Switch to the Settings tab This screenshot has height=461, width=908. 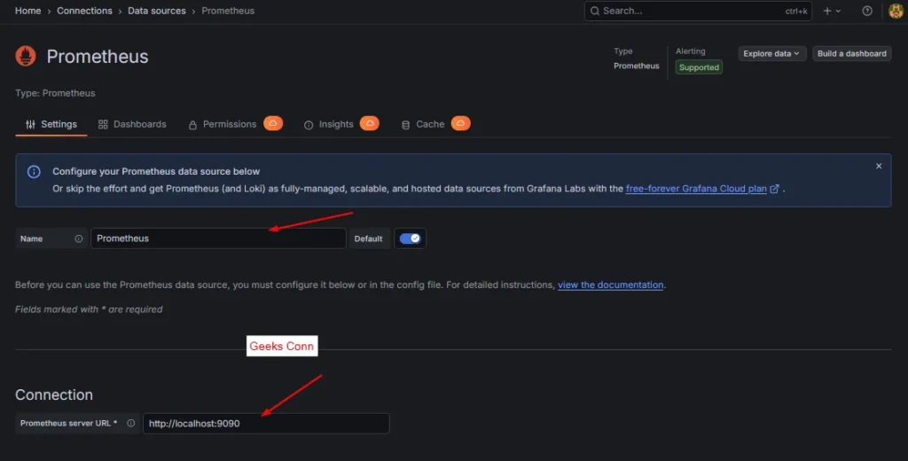click(x=51, y=124)
